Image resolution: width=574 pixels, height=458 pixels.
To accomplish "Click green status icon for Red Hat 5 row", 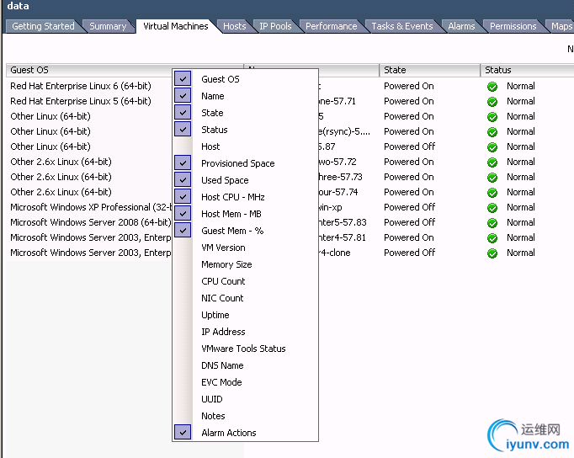I will click(x=492, y=101).
